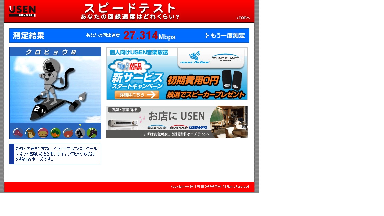This screenshot has width=384, height=216.
Task: Click the スピードテスト title banner
Action: coord(130,8)
